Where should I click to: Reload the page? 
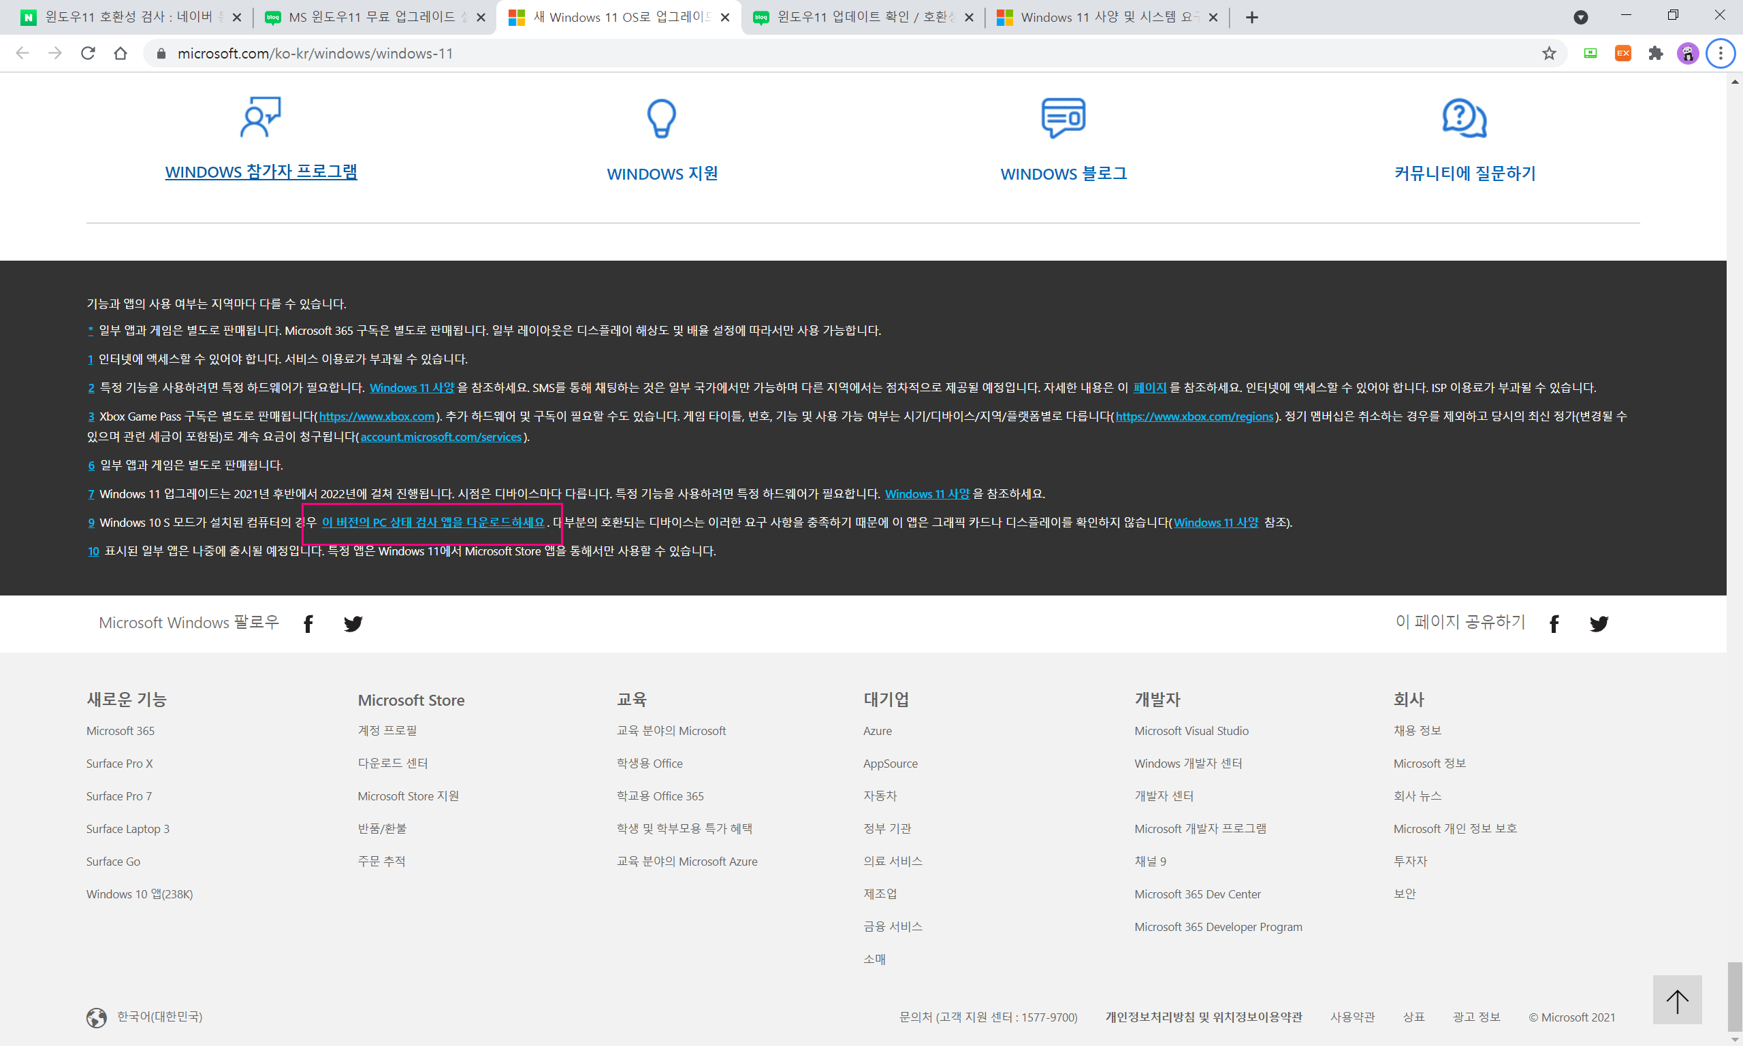[87, 54]
